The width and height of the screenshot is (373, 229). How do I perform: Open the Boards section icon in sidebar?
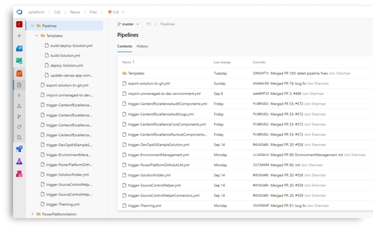[x=19, y=60]
